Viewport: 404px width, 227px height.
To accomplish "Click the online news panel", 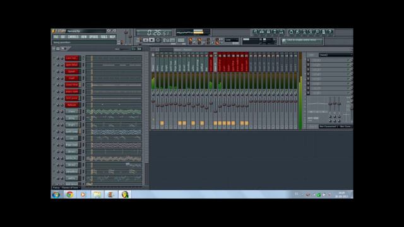I will [302, 41].
